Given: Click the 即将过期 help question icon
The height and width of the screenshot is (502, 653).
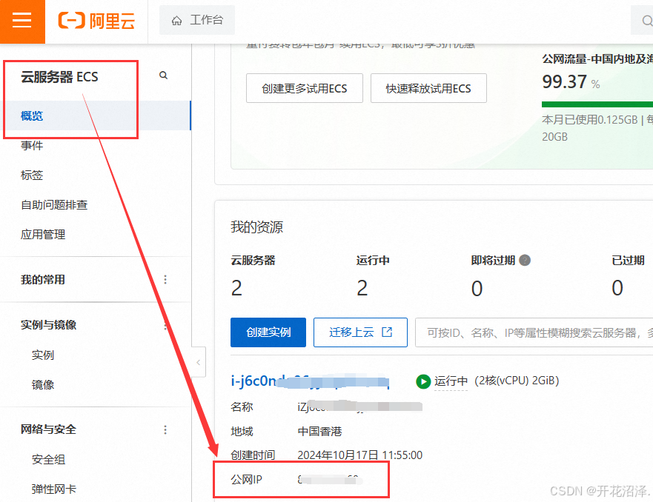Looking at the screenshot, I should (525, 261).
